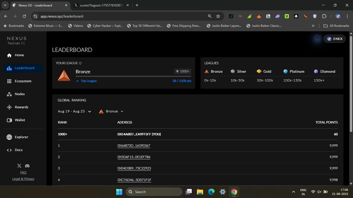Click the zoom magnifier in address bar
The image size is (353, 198).
[209, 16]
